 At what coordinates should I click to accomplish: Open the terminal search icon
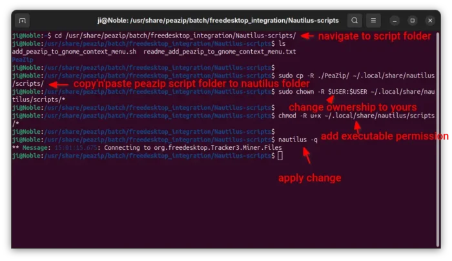(x=354, y=21)
